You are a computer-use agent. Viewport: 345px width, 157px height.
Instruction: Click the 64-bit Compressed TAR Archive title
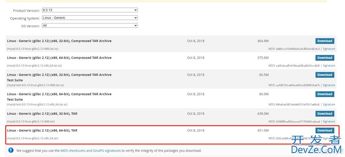59,58
